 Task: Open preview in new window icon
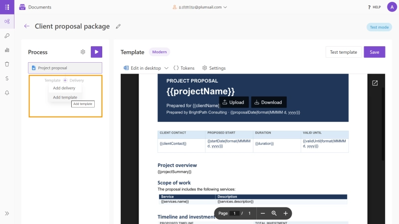pos(375,83)
